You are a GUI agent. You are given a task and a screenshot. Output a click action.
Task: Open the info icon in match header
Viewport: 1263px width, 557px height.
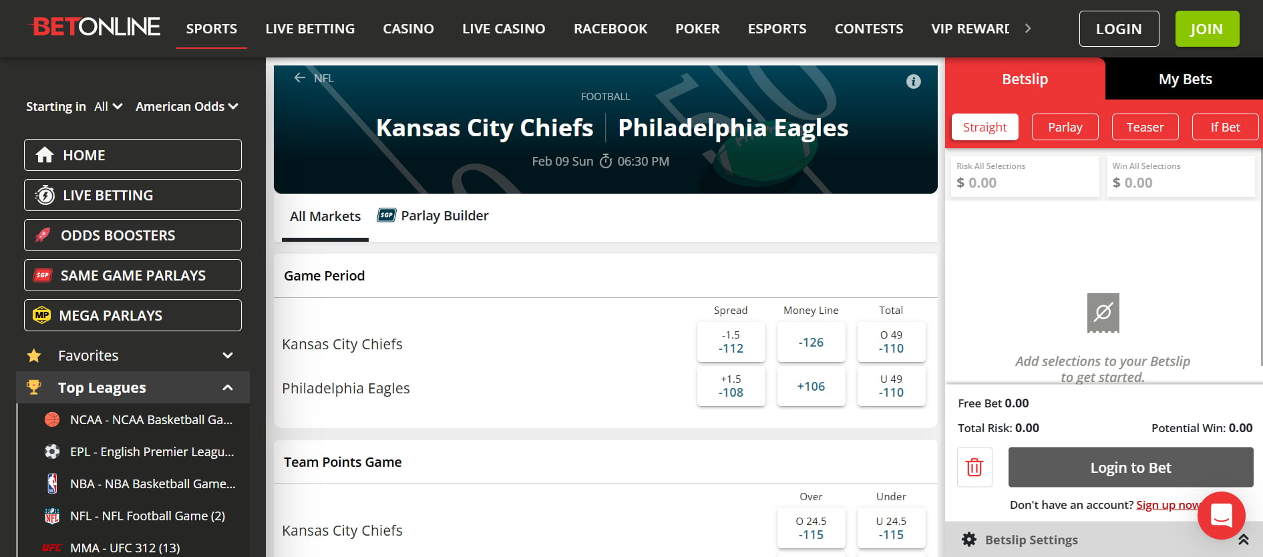(x=913, y=81)
